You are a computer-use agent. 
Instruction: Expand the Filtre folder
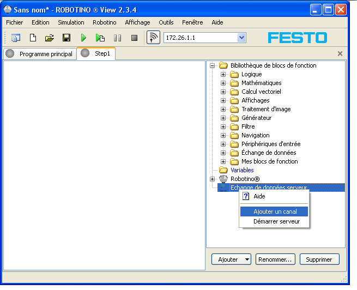[223, 126]
